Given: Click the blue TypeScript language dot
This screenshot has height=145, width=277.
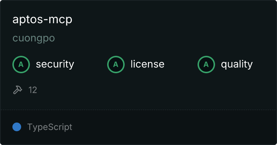Looking at the screenshot, I should 17,127.
